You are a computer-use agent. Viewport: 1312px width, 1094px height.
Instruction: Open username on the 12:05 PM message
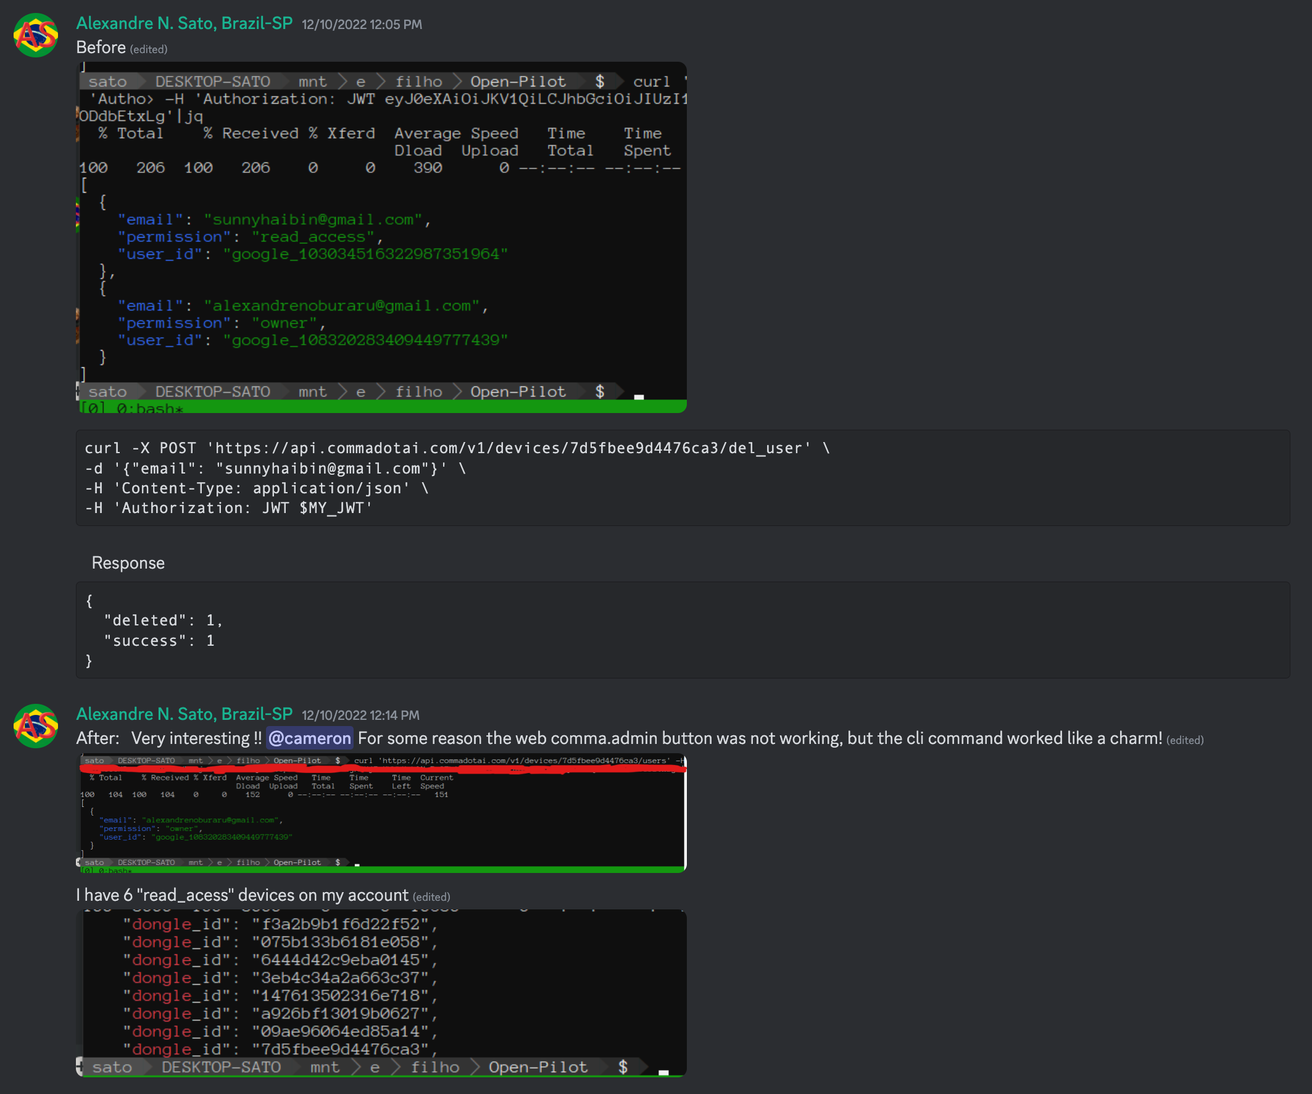pyautogui.click(x=185, y=23)
